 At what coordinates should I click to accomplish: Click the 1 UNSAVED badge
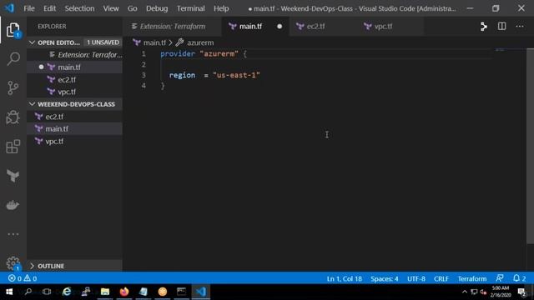[103, 42]
